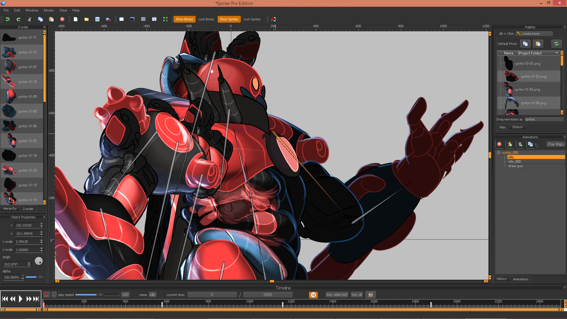The width and height of the screenshot is (567, 319).
Task: Open the Name column sort dropdown in Palette
Action: click(x=557, y=53)
